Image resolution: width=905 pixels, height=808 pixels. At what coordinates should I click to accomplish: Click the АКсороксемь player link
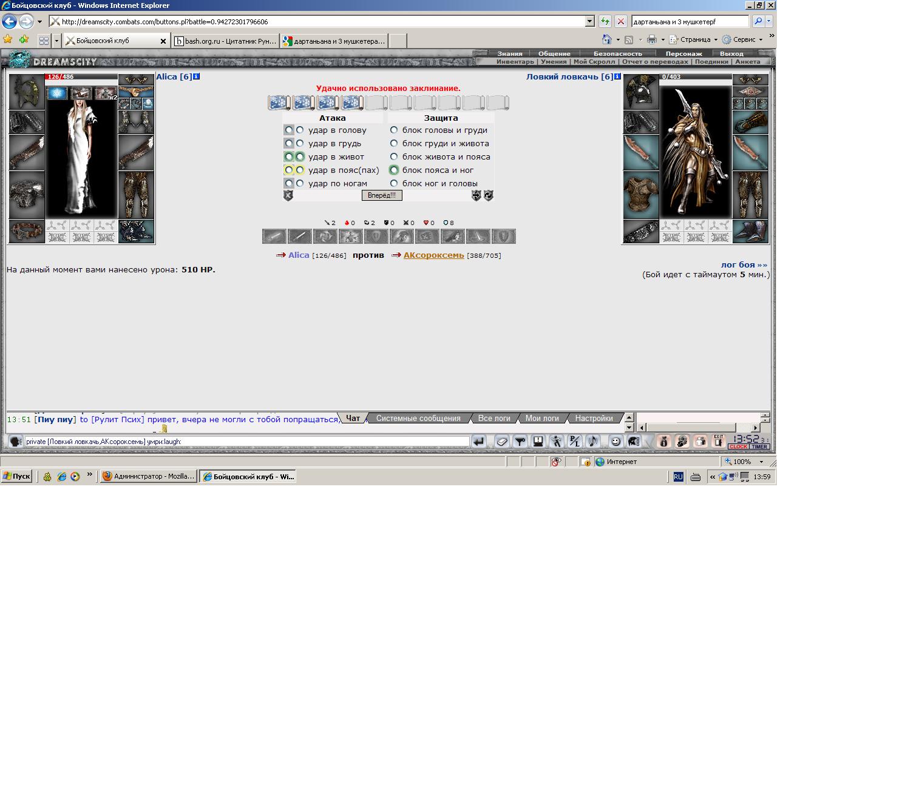(x=433, y=255)
